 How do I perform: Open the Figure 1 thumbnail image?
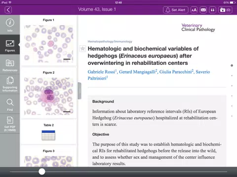(48, 44)
